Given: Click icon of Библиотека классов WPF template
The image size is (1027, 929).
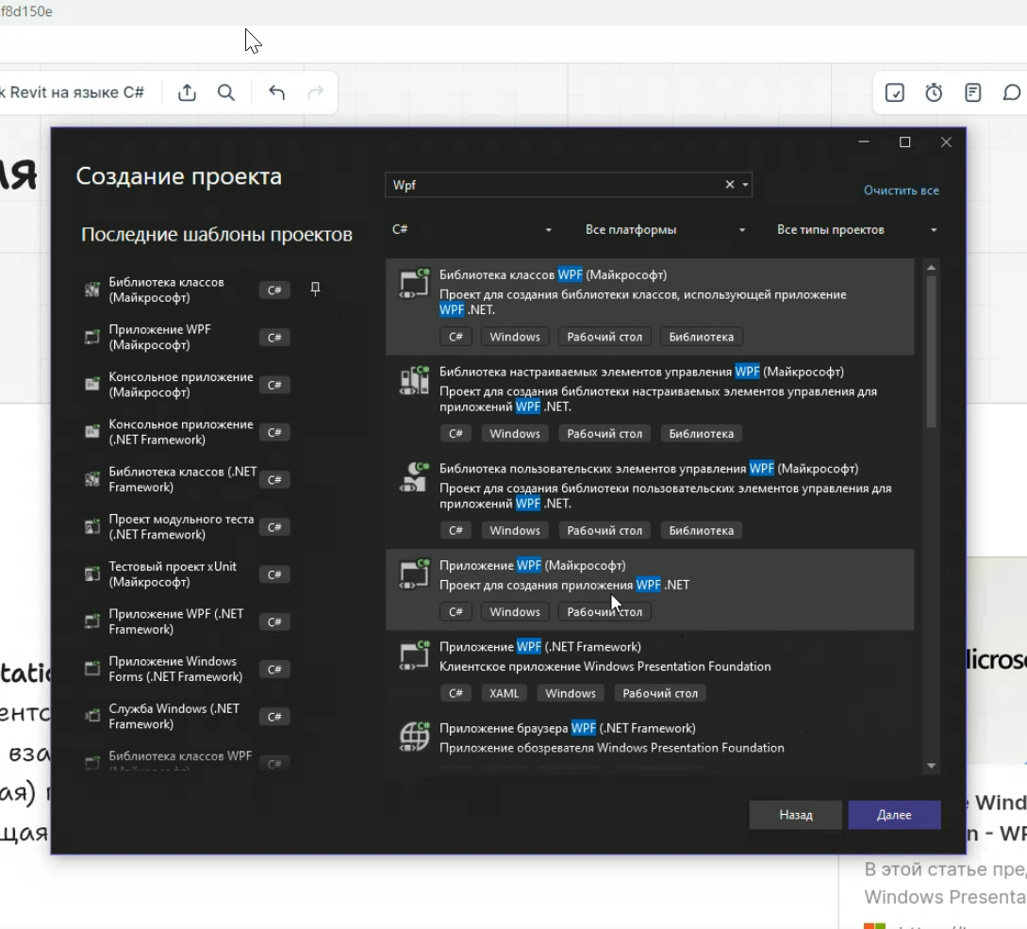Looking at the screenshot, I should click(414, 283).
